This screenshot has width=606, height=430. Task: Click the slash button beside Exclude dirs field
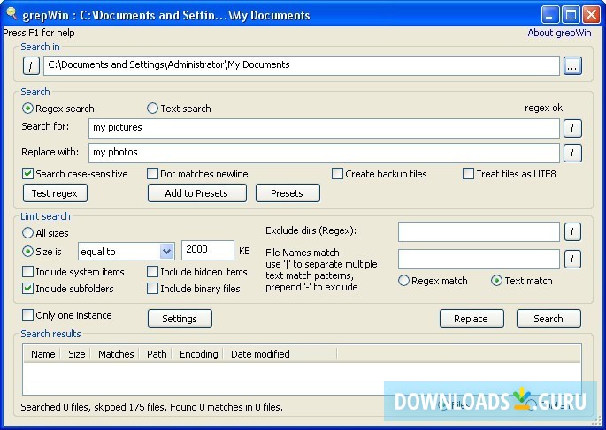(572, 231)
